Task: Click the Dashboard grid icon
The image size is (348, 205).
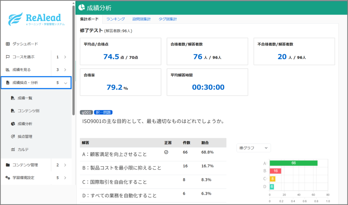Action: (8, 44)
